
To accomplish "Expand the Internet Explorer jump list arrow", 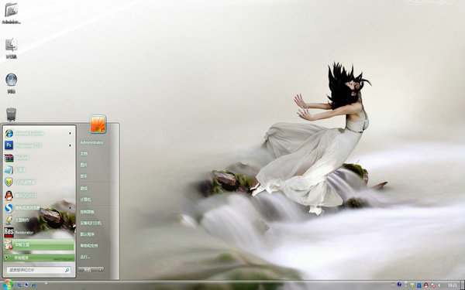I will (x=71, y=134).
